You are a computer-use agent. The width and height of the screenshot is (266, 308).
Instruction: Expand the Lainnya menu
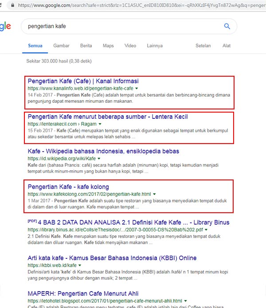(155, 46)
